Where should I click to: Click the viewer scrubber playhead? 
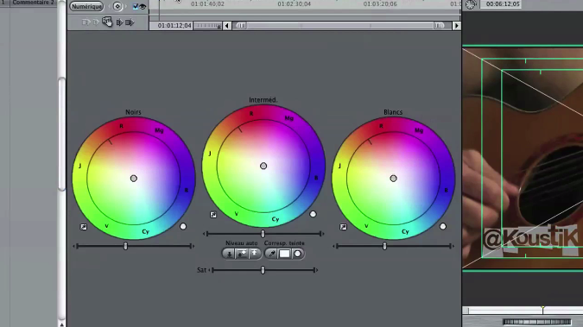pos(543,310)
